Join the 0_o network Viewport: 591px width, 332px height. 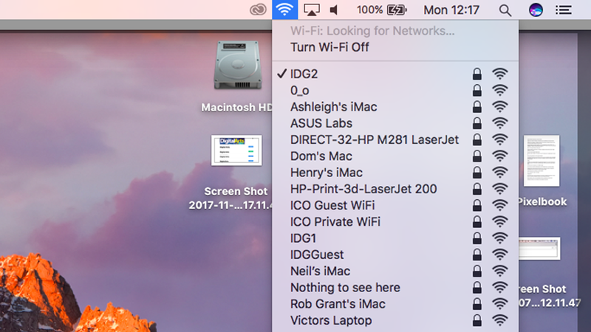[395, 90]
